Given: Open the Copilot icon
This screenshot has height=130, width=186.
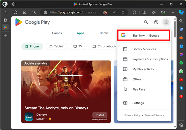Looking at the screenshot, I should point(181,12).
